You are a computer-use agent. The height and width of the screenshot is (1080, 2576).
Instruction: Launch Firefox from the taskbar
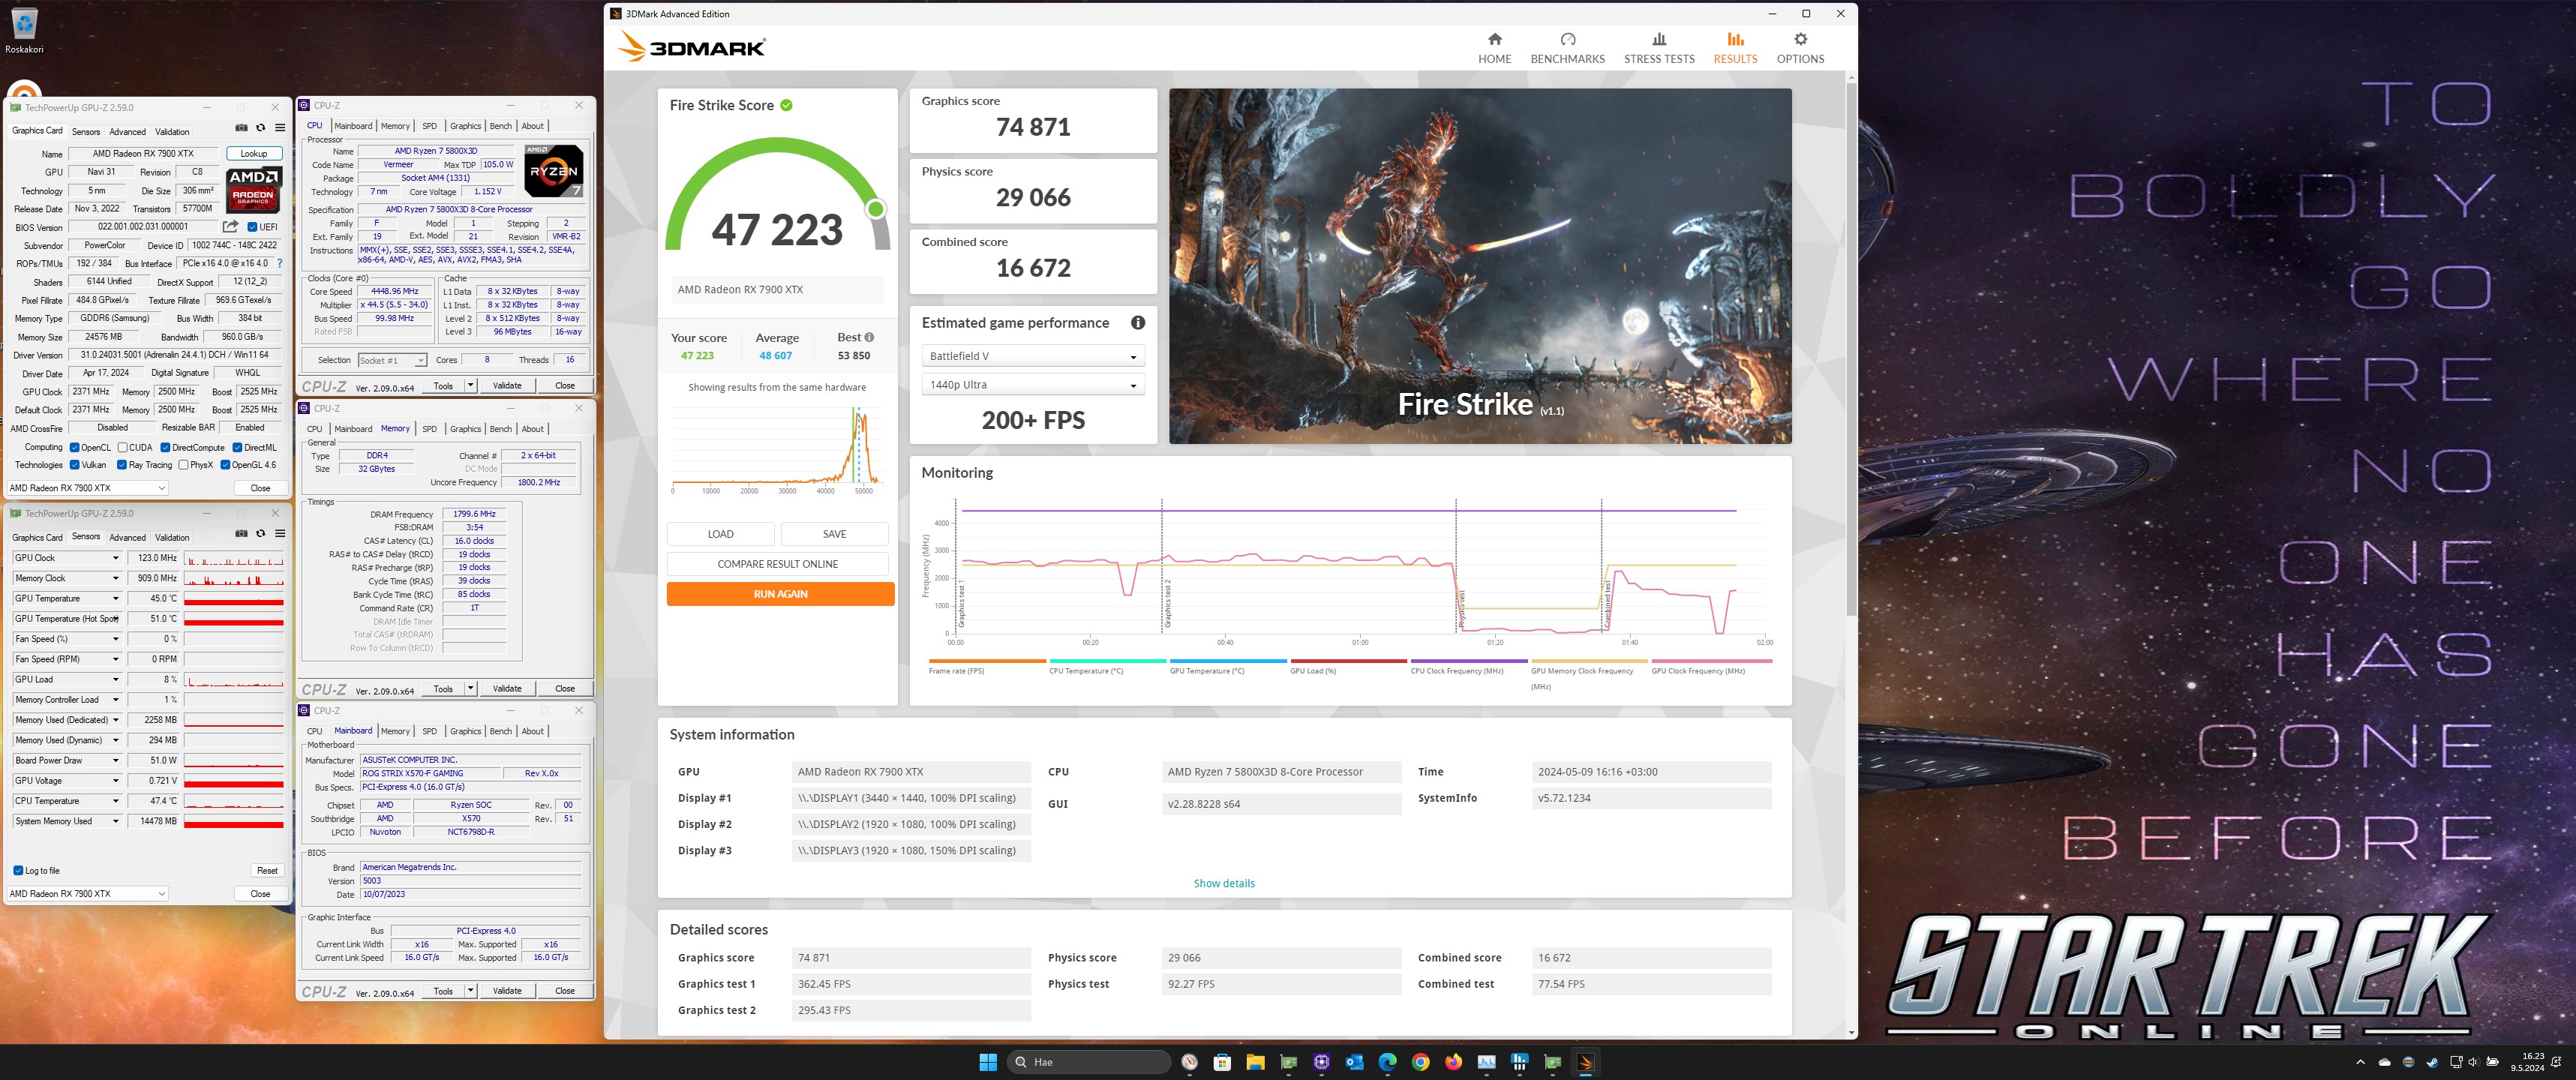pos(1453,1062)
